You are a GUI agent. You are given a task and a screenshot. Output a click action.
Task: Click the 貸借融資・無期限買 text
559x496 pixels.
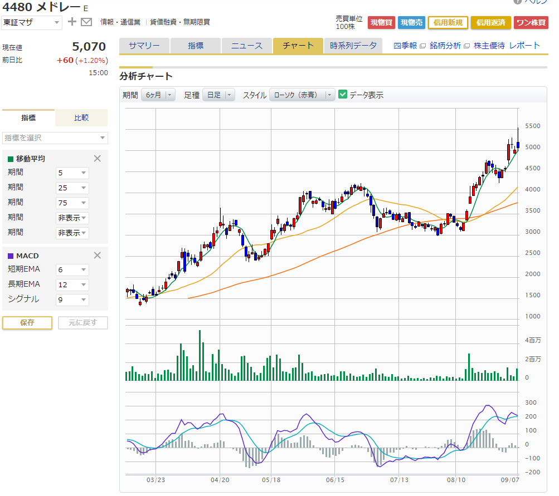180,22
